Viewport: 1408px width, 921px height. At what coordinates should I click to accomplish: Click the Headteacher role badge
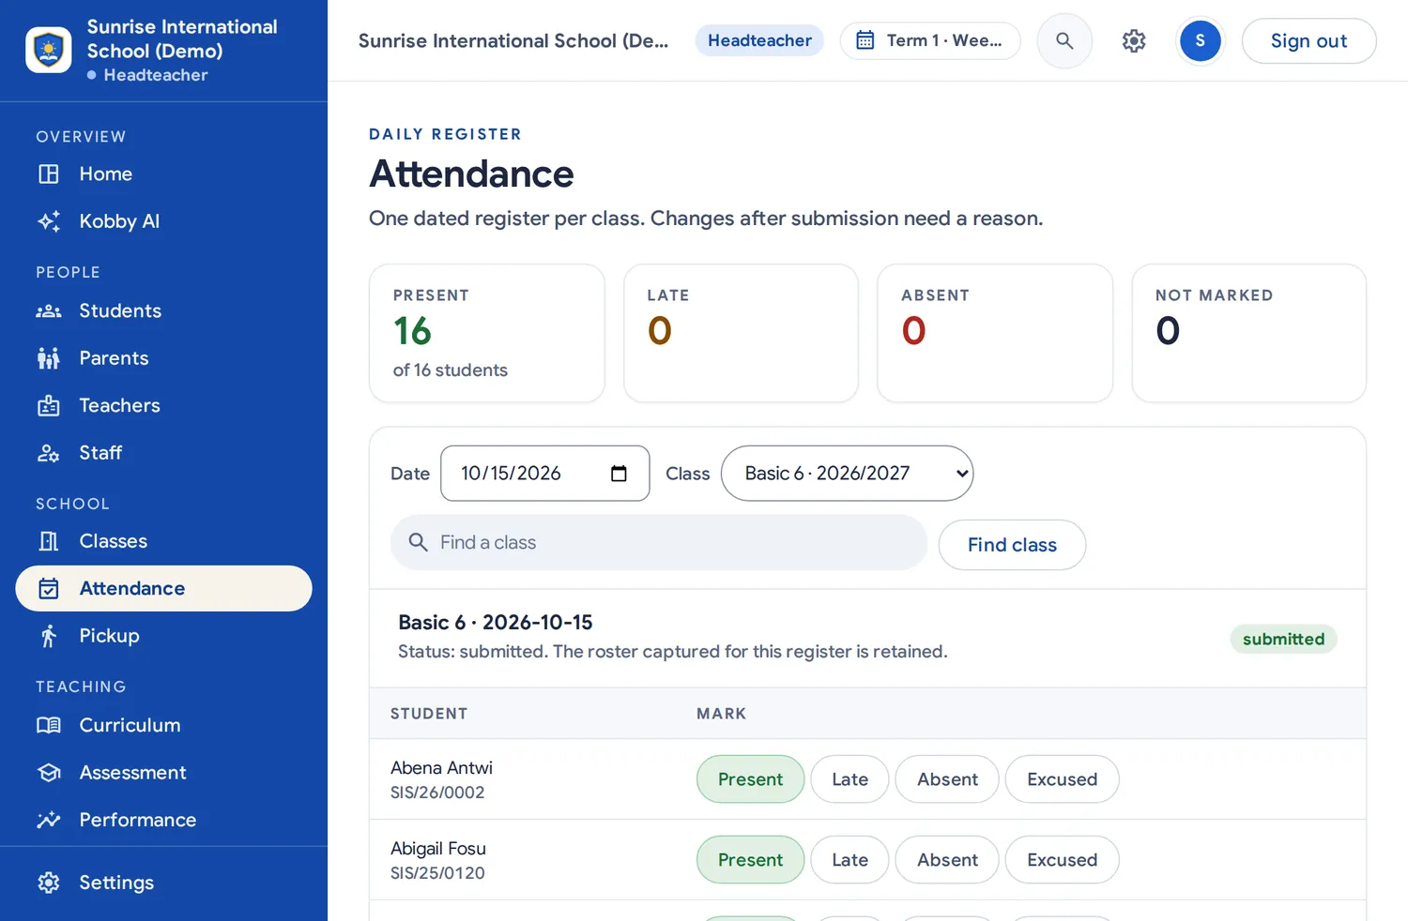[x=759, y=41]
